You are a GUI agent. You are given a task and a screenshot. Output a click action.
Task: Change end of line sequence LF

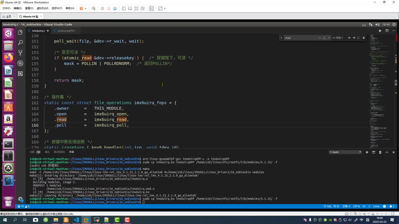pos(364,206)
